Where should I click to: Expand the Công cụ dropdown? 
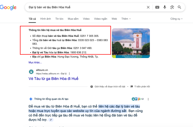176,19
